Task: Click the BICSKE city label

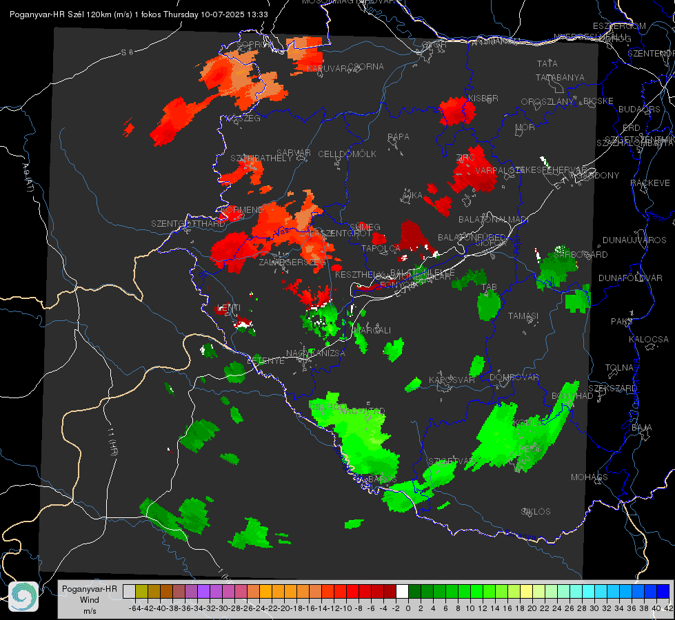Action: coord(598,101)
